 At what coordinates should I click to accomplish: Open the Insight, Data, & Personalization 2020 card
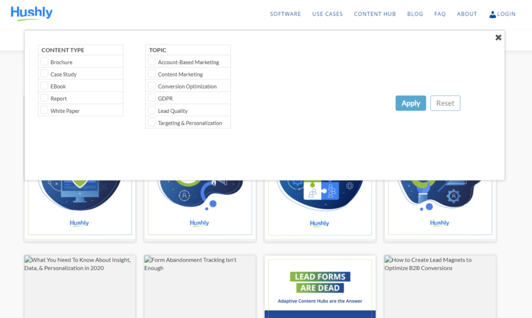click(80, 286)
